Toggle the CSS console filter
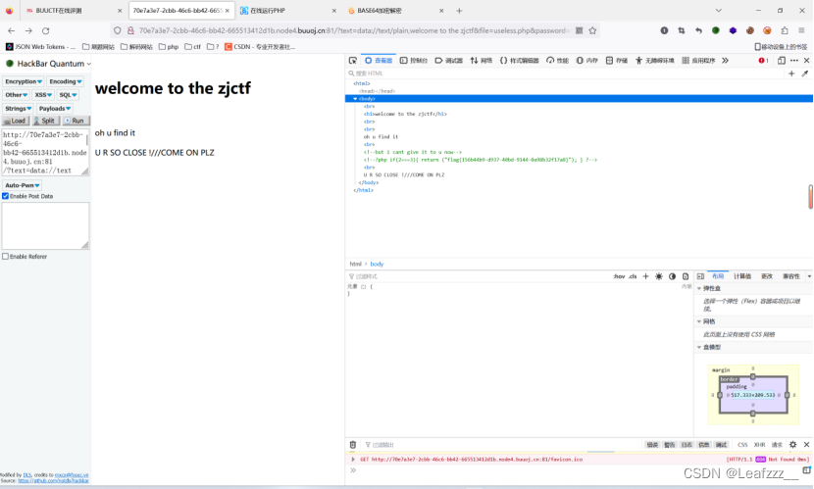The image size is (814, 489). 742,445
